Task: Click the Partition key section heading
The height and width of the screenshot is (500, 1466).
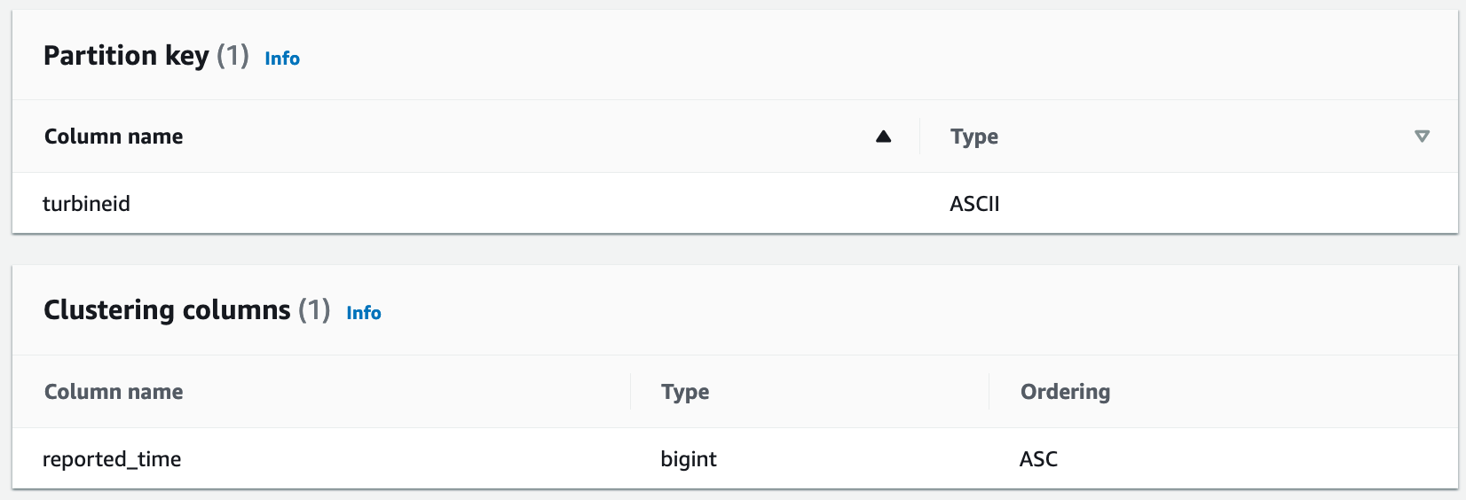Action: (x=126, y=56)
